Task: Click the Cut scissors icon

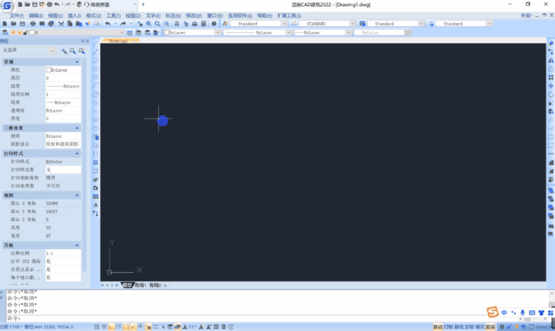Action: tap(61, 23)
